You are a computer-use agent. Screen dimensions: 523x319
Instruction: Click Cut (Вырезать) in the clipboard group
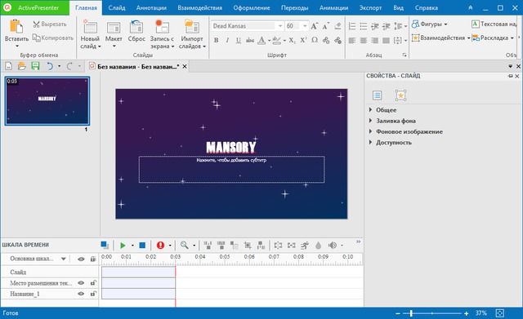[50, 24]
